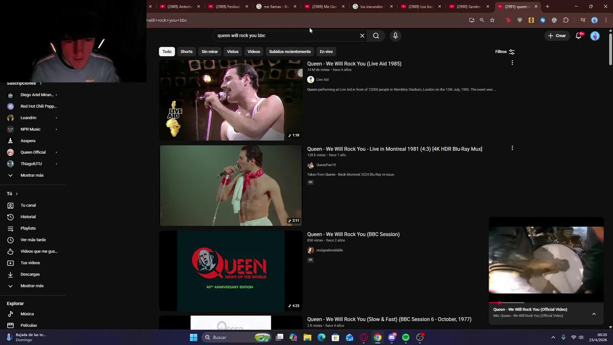Screen dimensions: 613x345
Task: Switch to the me llamas browser tab
Action: [x=275, y=7]
